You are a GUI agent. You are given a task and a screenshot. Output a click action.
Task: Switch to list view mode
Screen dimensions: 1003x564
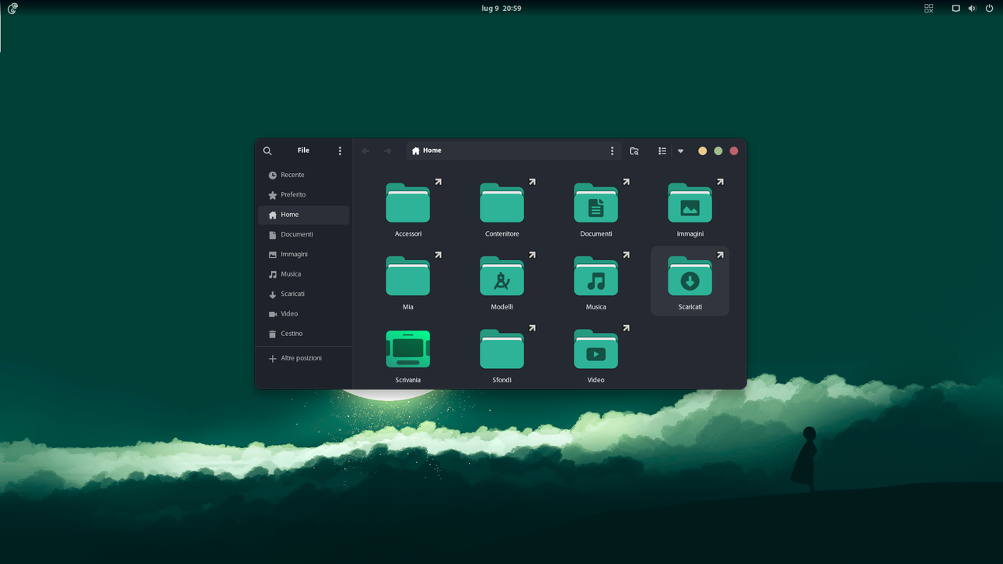[662, 150]
